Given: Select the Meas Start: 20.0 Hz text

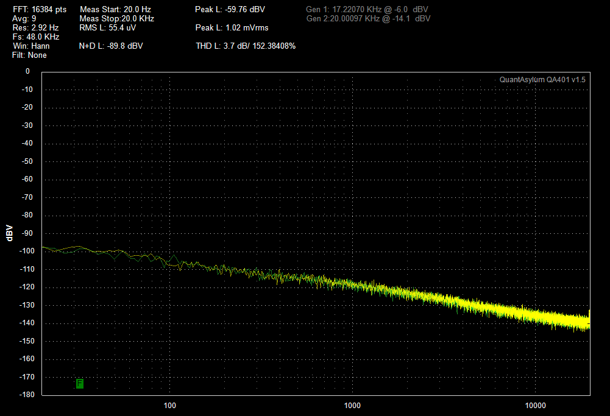Looking at the screenshot, I should click(x=116, y=9).
